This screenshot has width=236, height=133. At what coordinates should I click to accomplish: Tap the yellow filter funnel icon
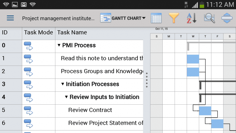tap(174, 18)
